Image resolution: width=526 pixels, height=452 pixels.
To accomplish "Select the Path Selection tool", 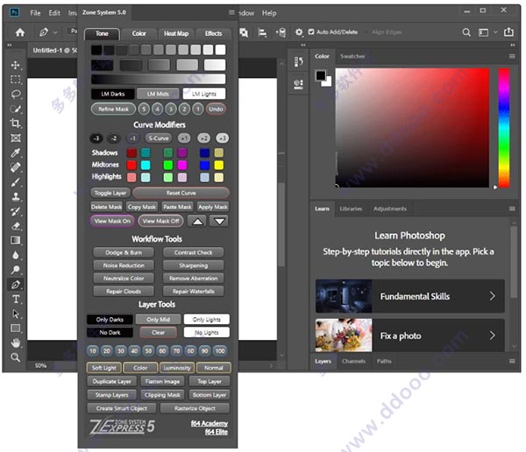I will (x=16, y=314).
